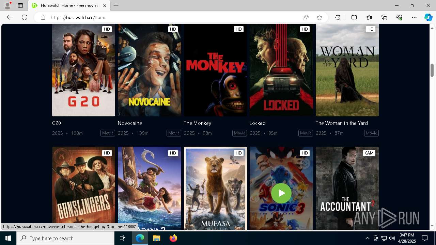
Task: Open Microsoft Edge on taskbar
Action: pos(140,238)
